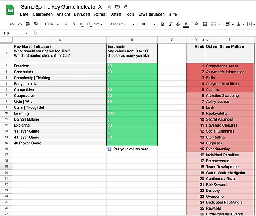This screenshot has height=216, width=256.
Task: Open the Hilfe menu
Action: click(173, 14)
